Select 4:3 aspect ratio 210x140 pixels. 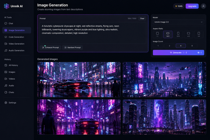(x=188, y=34)
